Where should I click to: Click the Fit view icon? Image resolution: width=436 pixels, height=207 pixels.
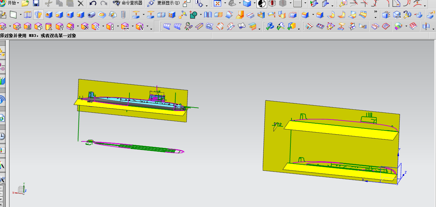217,3
